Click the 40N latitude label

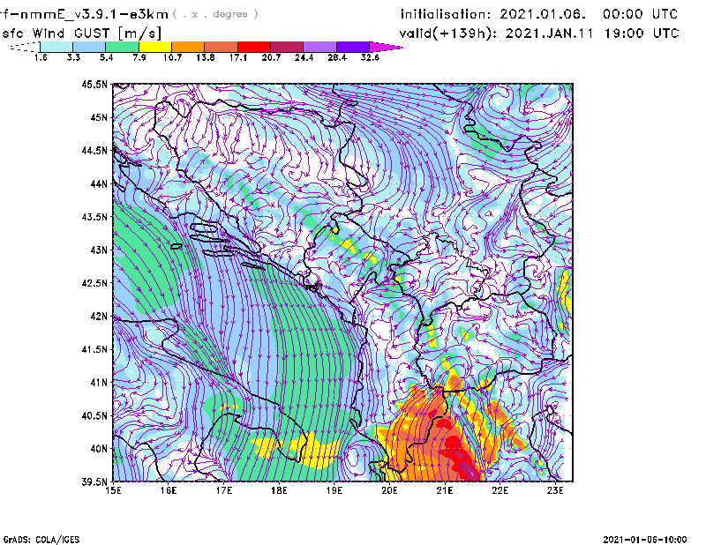pyautogui.click(x=99, y=449)
